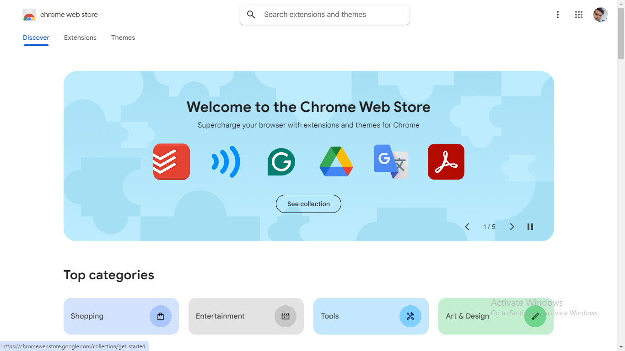Image resolution: width=625 pixels, height=351 pixels.
Task: Click the Google Translate icon
Action: (x=391, y=162)
